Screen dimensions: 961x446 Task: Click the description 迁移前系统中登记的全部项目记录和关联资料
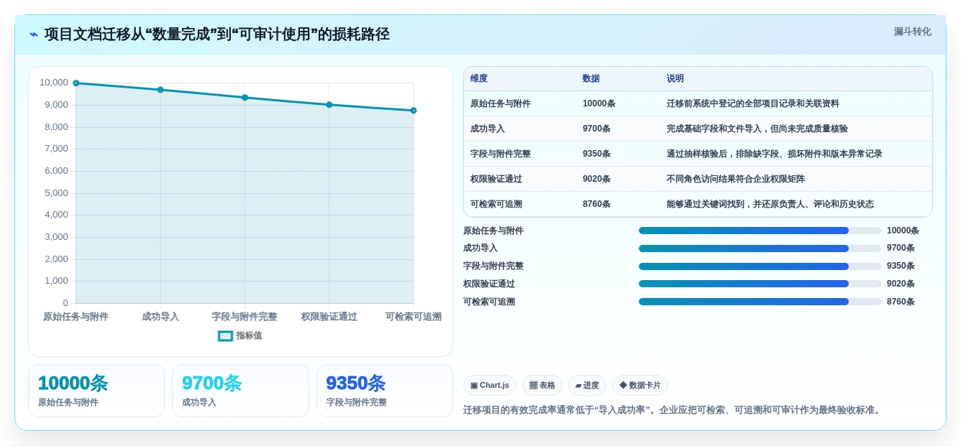(x=753, y=103)
